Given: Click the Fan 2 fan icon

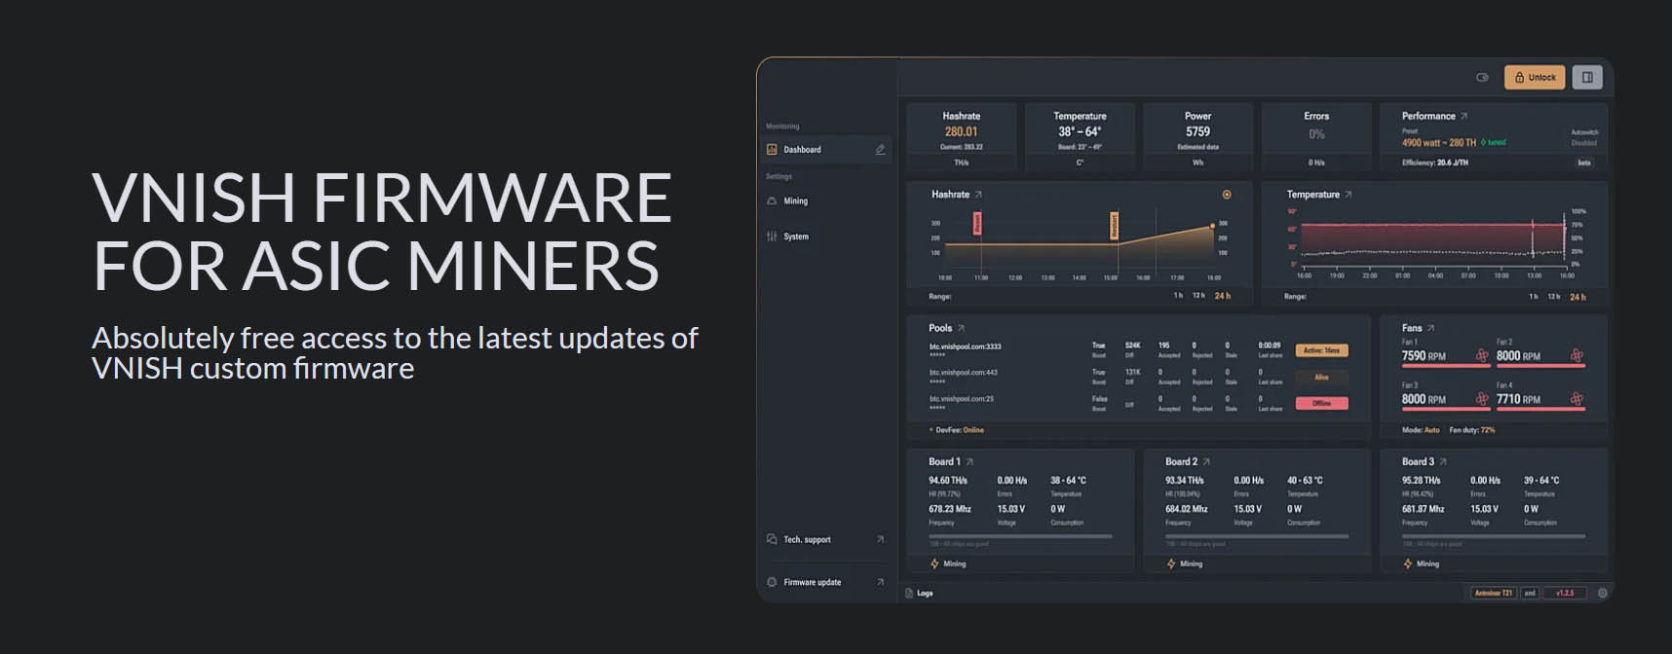Looking at the screenshot, I should [1577, 355].
